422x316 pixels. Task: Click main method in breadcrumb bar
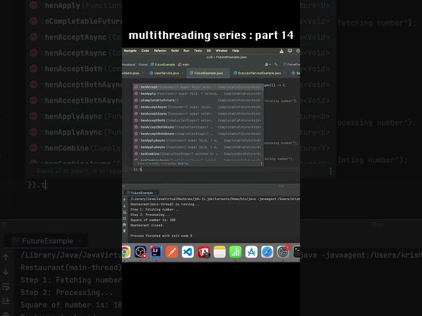coord(184,65)
